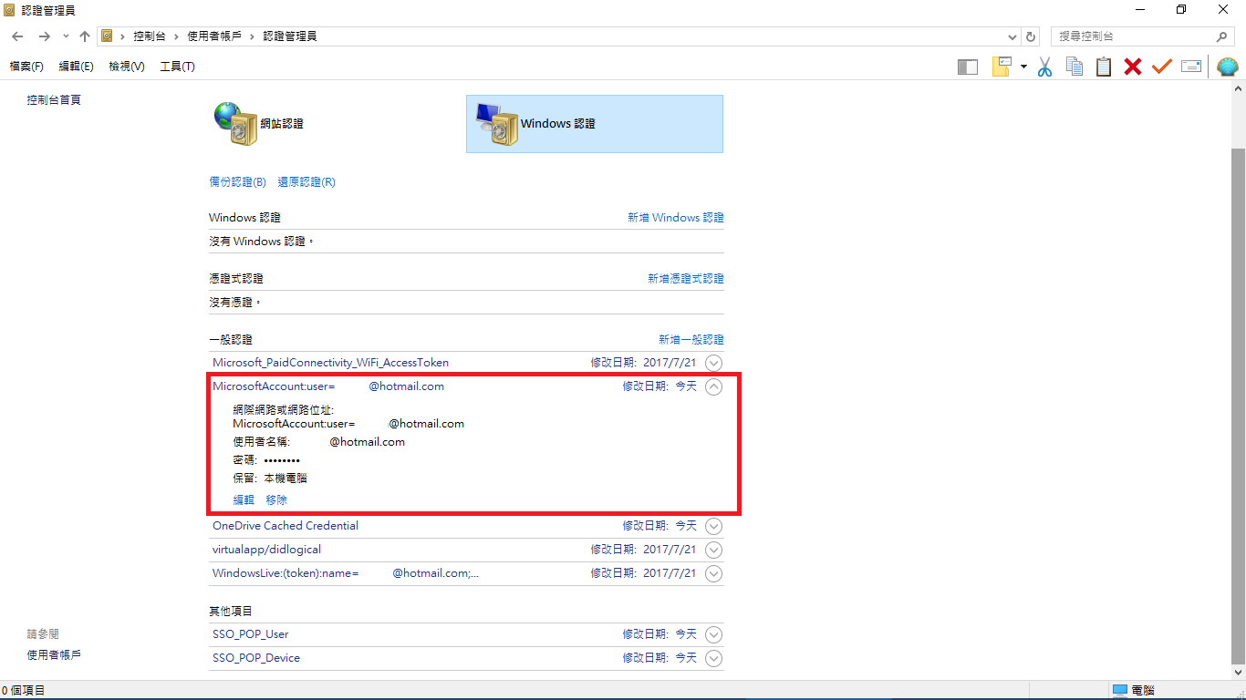Viewport: 1246px width, 700px height.
Task: Select OneDrive Cached Credential entry name
Action: click(286, 526)
